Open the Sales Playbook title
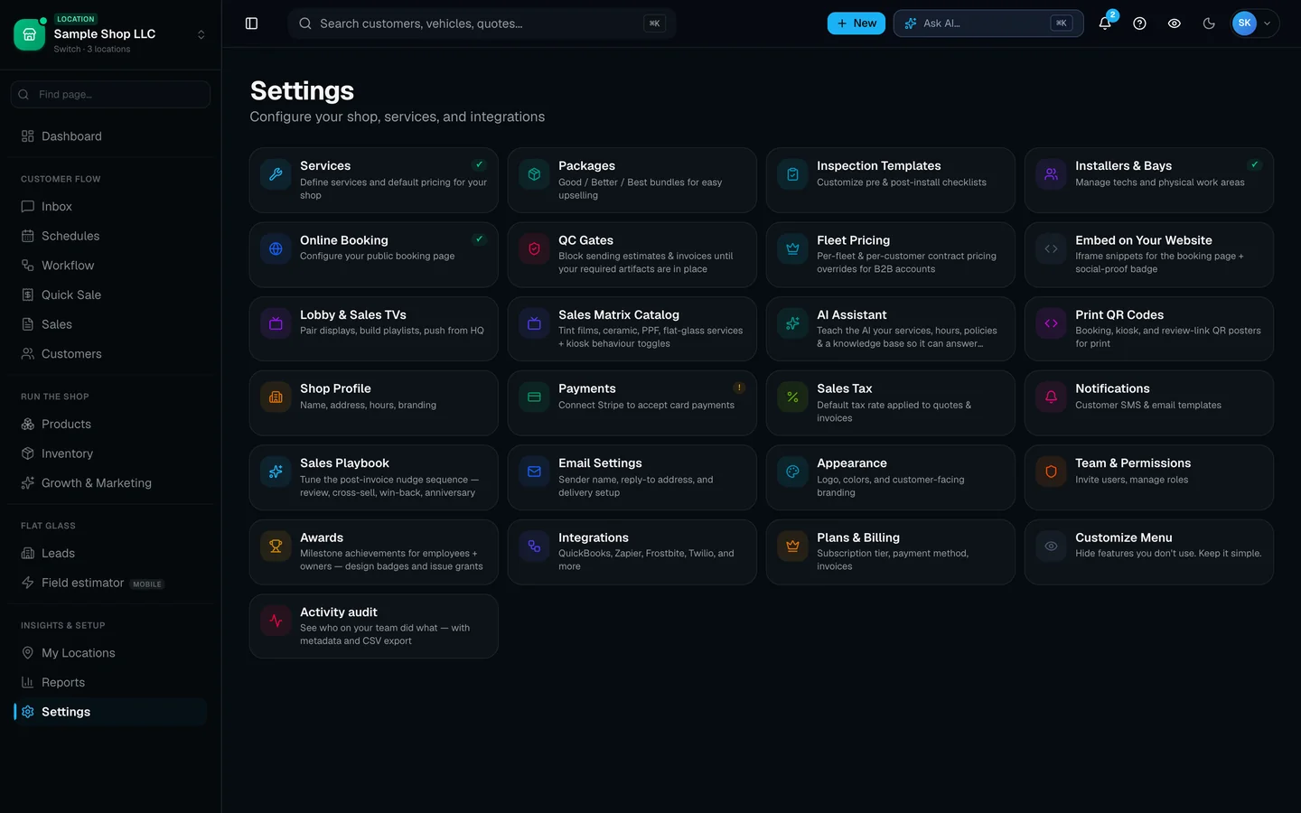 pos(344,463)
